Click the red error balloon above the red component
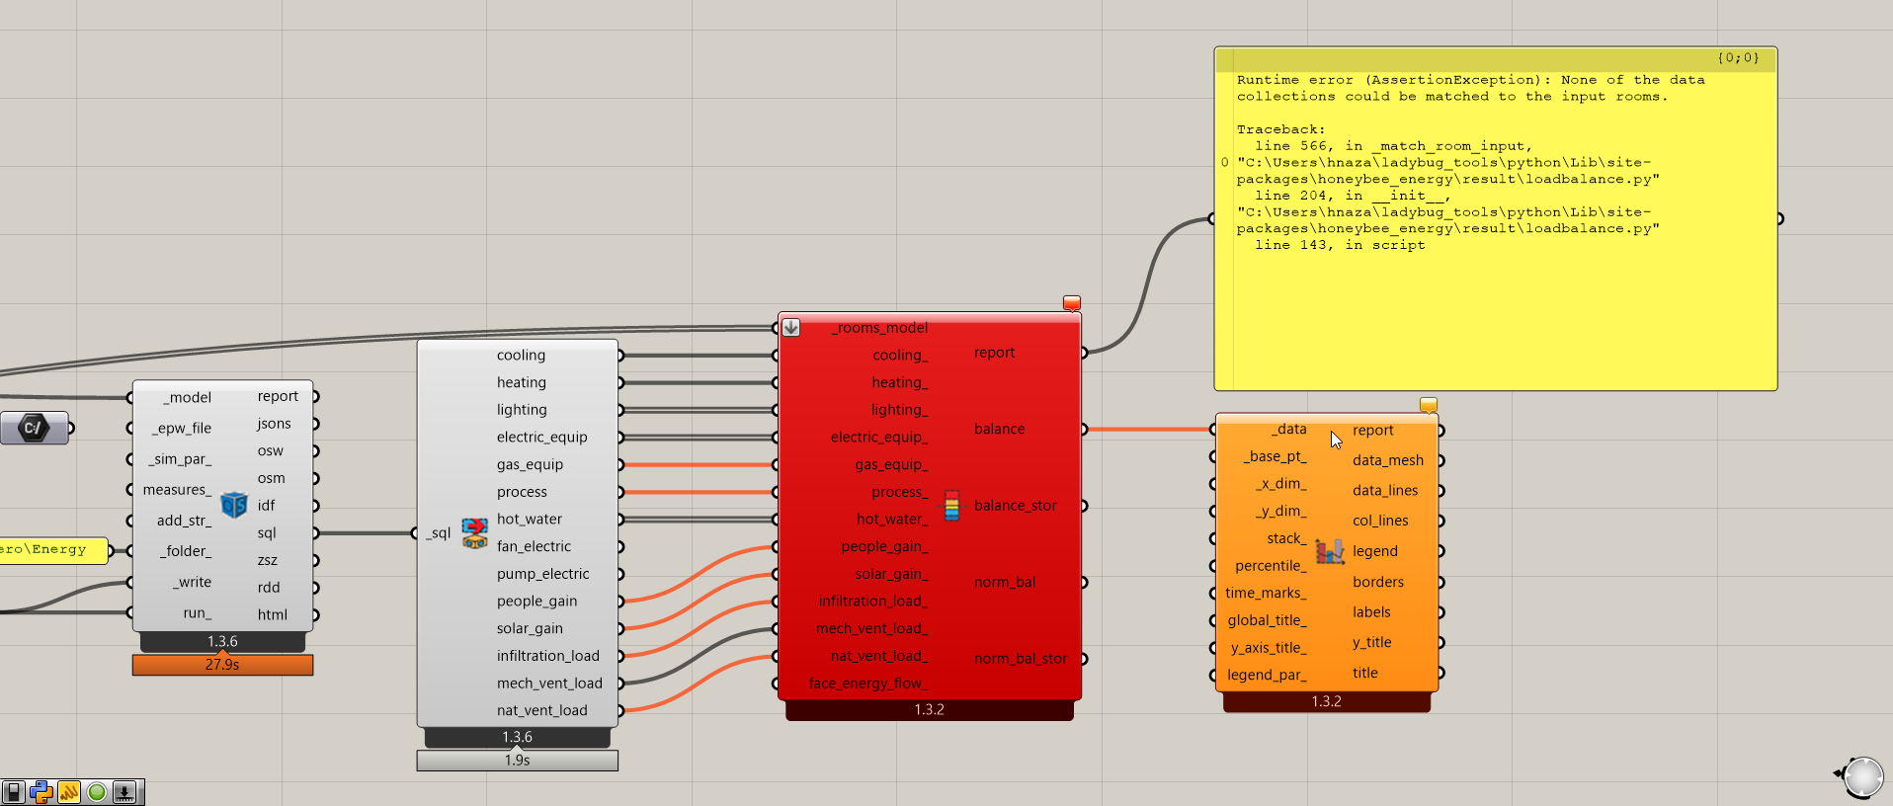 point(1072,303)
